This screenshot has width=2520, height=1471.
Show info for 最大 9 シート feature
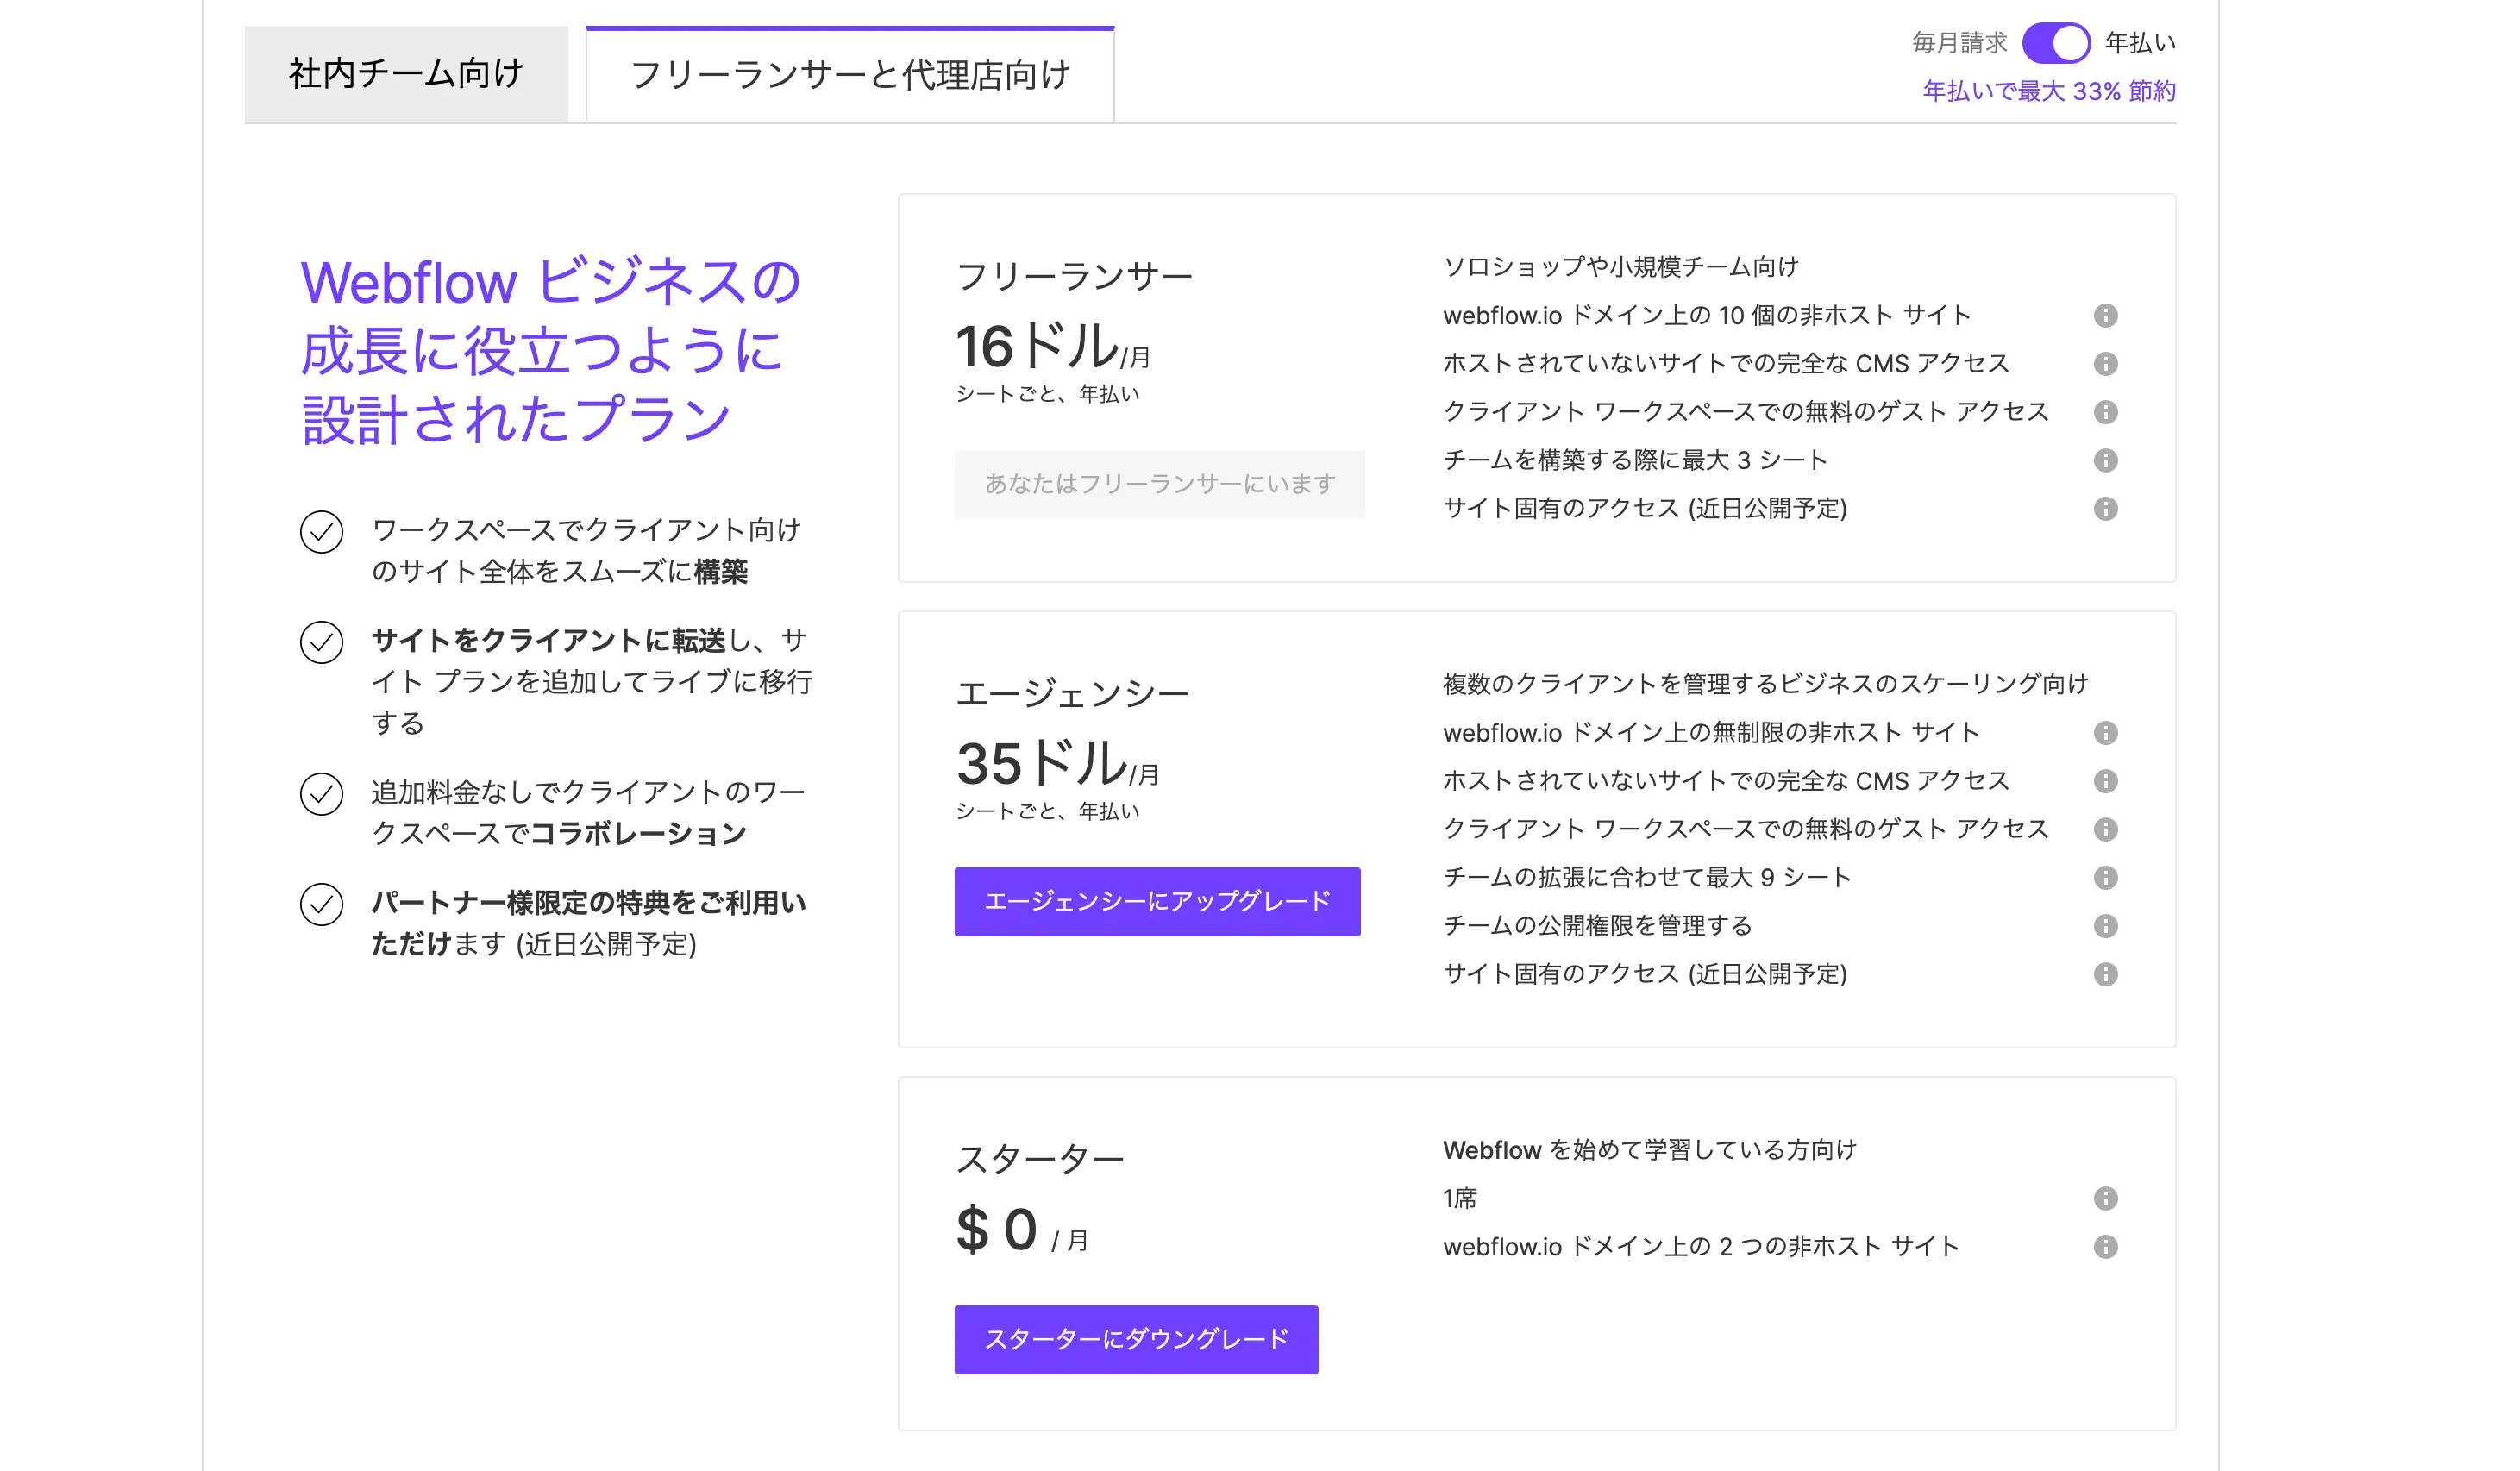click(2105, 878)
